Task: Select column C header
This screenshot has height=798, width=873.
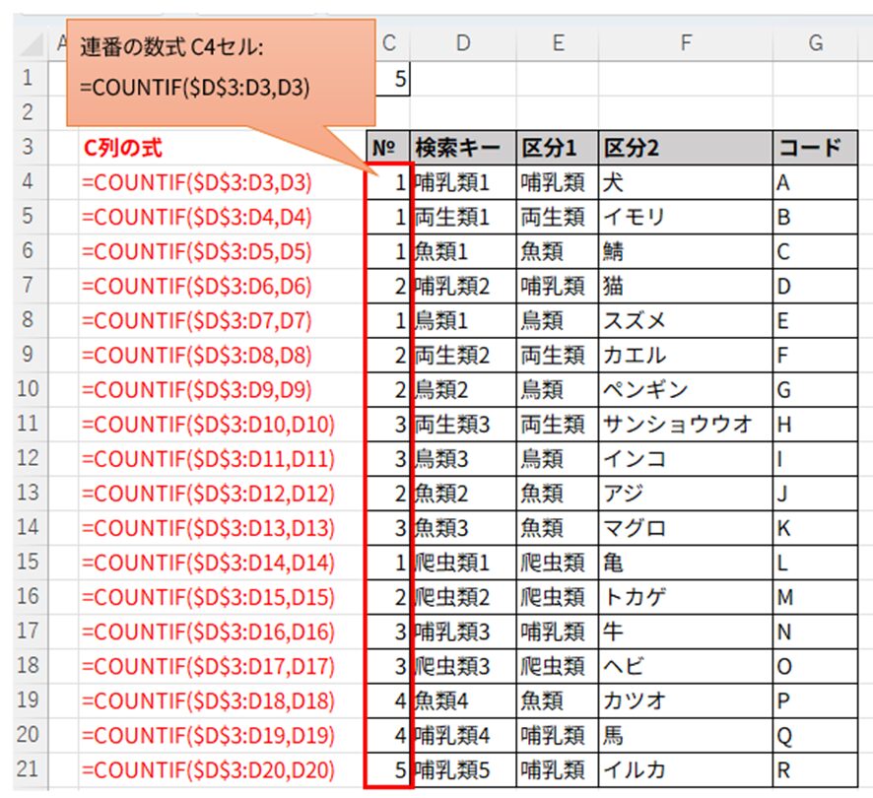Action: point(388,40)
